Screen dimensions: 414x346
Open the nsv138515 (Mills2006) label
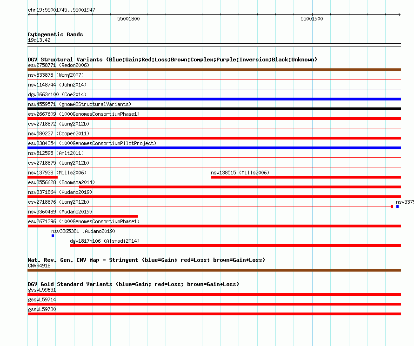240,173
